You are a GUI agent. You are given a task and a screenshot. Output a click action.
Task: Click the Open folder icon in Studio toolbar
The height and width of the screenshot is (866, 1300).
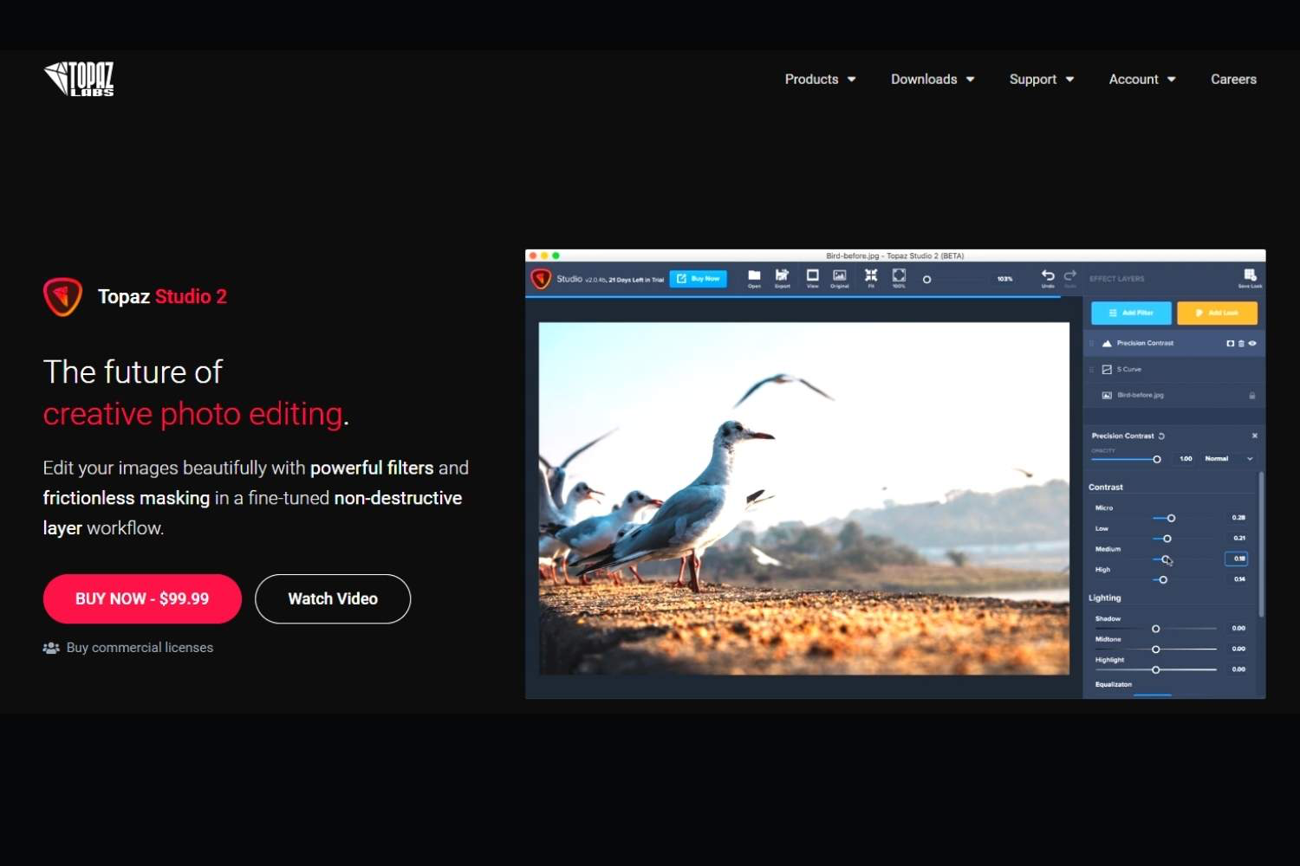(754, 275)
